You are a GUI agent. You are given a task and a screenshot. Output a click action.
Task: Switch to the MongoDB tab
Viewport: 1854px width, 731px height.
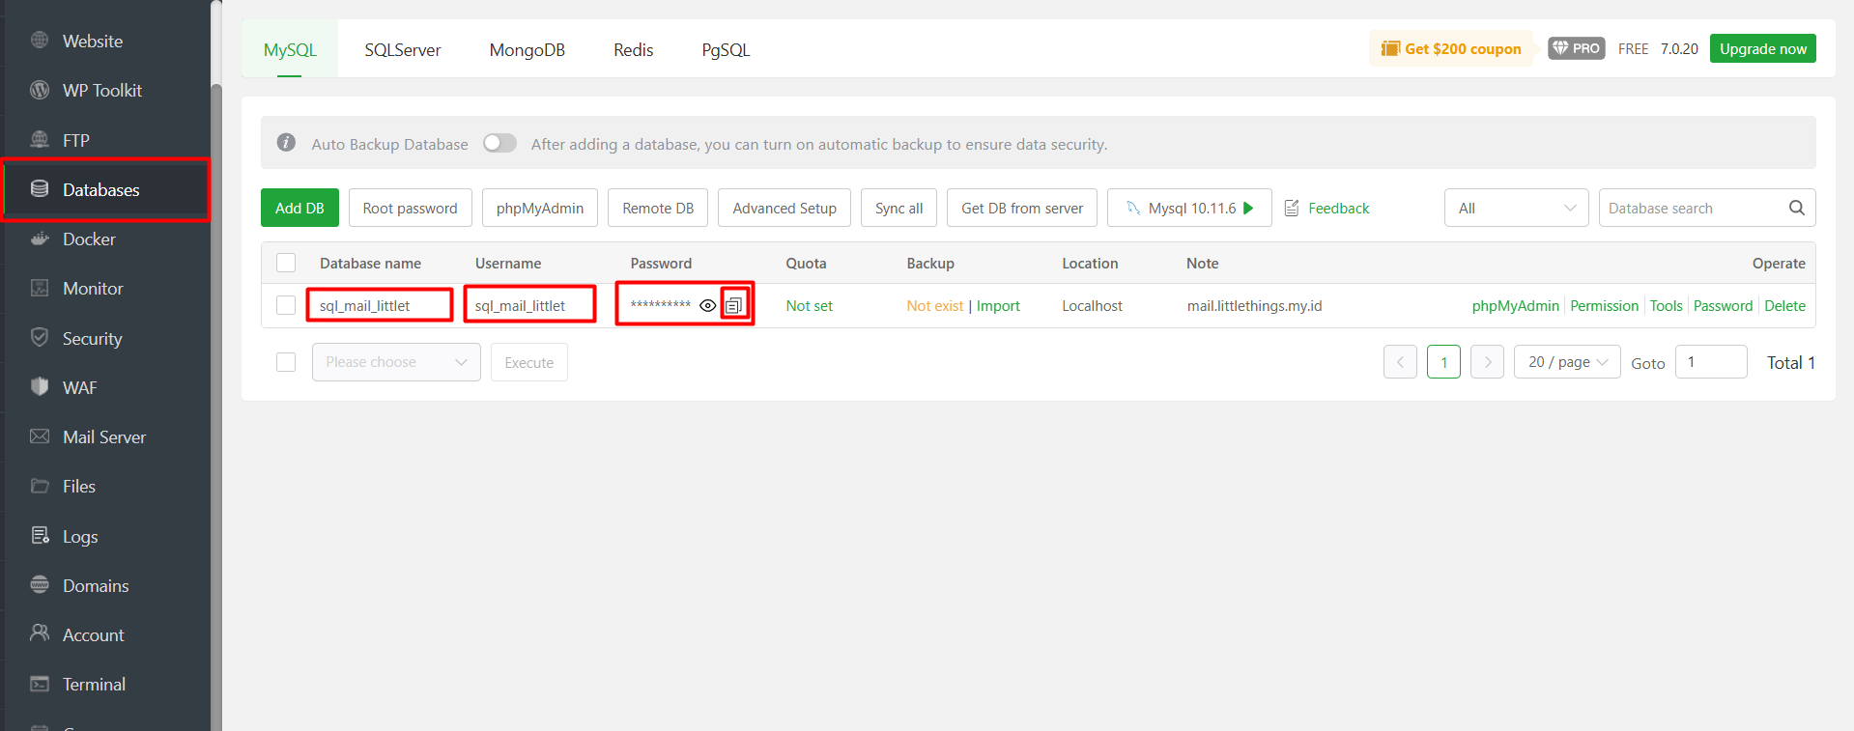pos(528,49)
